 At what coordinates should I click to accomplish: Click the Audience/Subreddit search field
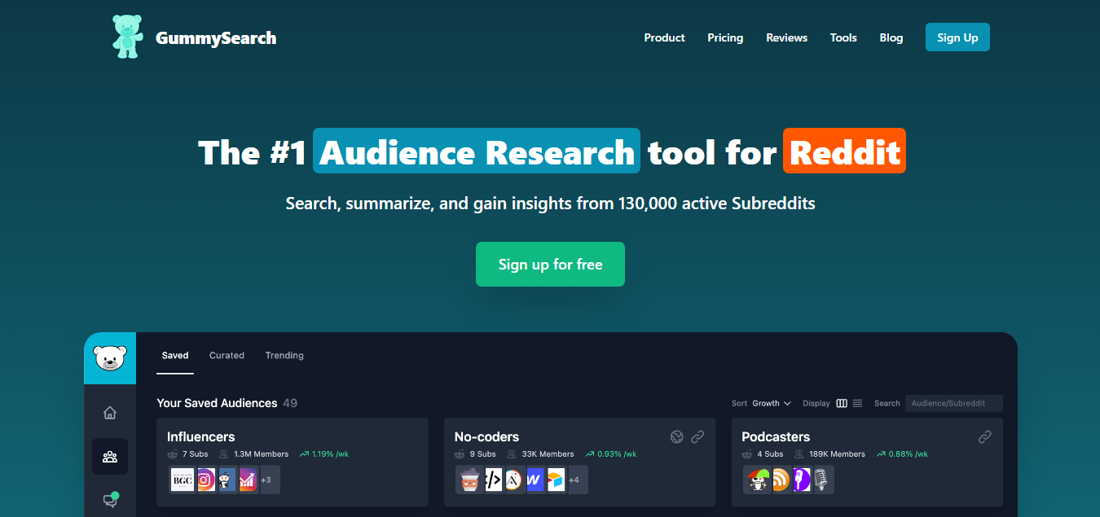(953, 403)
